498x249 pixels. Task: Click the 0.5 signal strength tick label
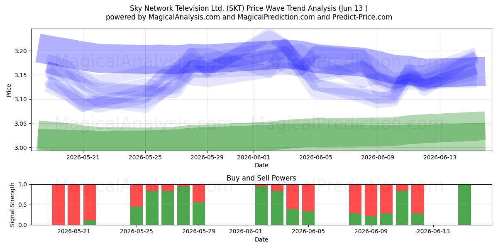[x=24, y=205]
